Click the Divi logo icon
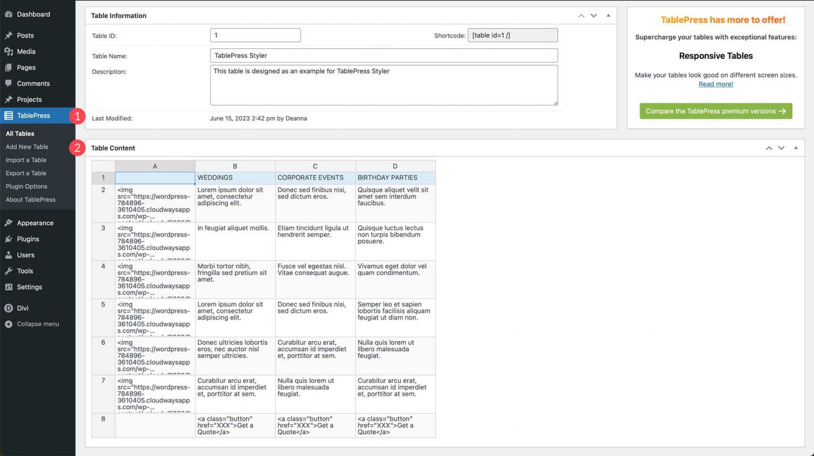This screenshot has height=456, width=814. tap(8, 308)
